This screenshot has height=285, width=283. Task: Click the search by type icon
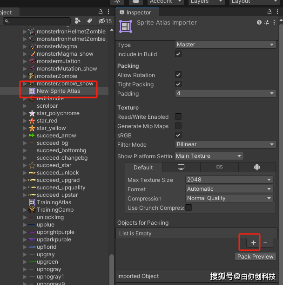[78, 21]
